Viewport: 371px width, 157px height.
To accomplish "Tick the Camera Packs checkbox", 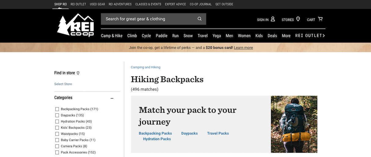I will [x=57, y=146].
